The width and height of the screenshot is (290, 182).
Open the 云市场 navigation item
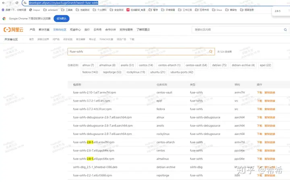tap(97, 29)
